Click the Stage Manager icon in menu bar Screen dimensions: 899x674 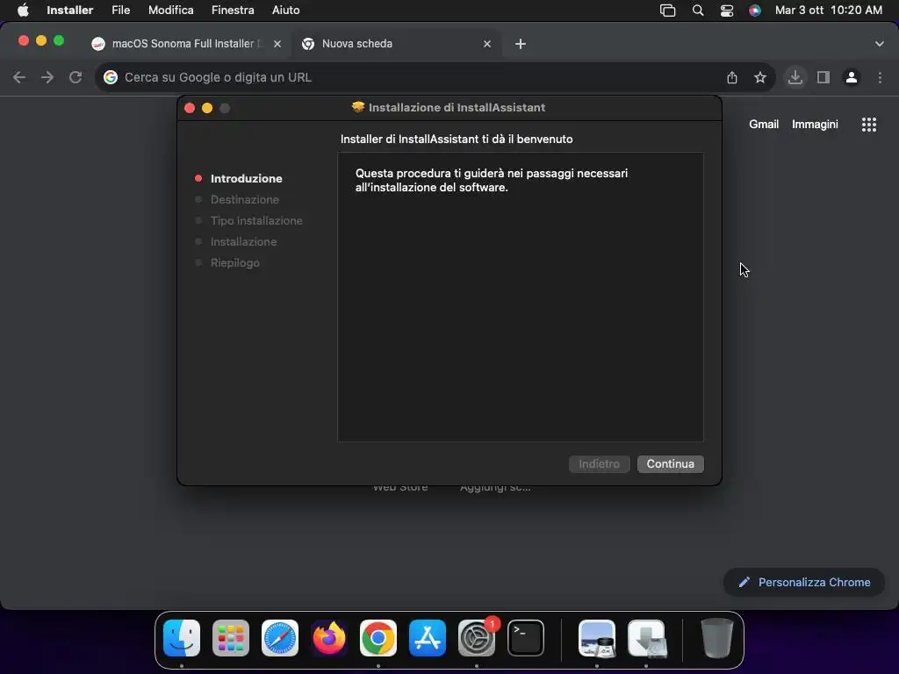click(x=667, y=11)
